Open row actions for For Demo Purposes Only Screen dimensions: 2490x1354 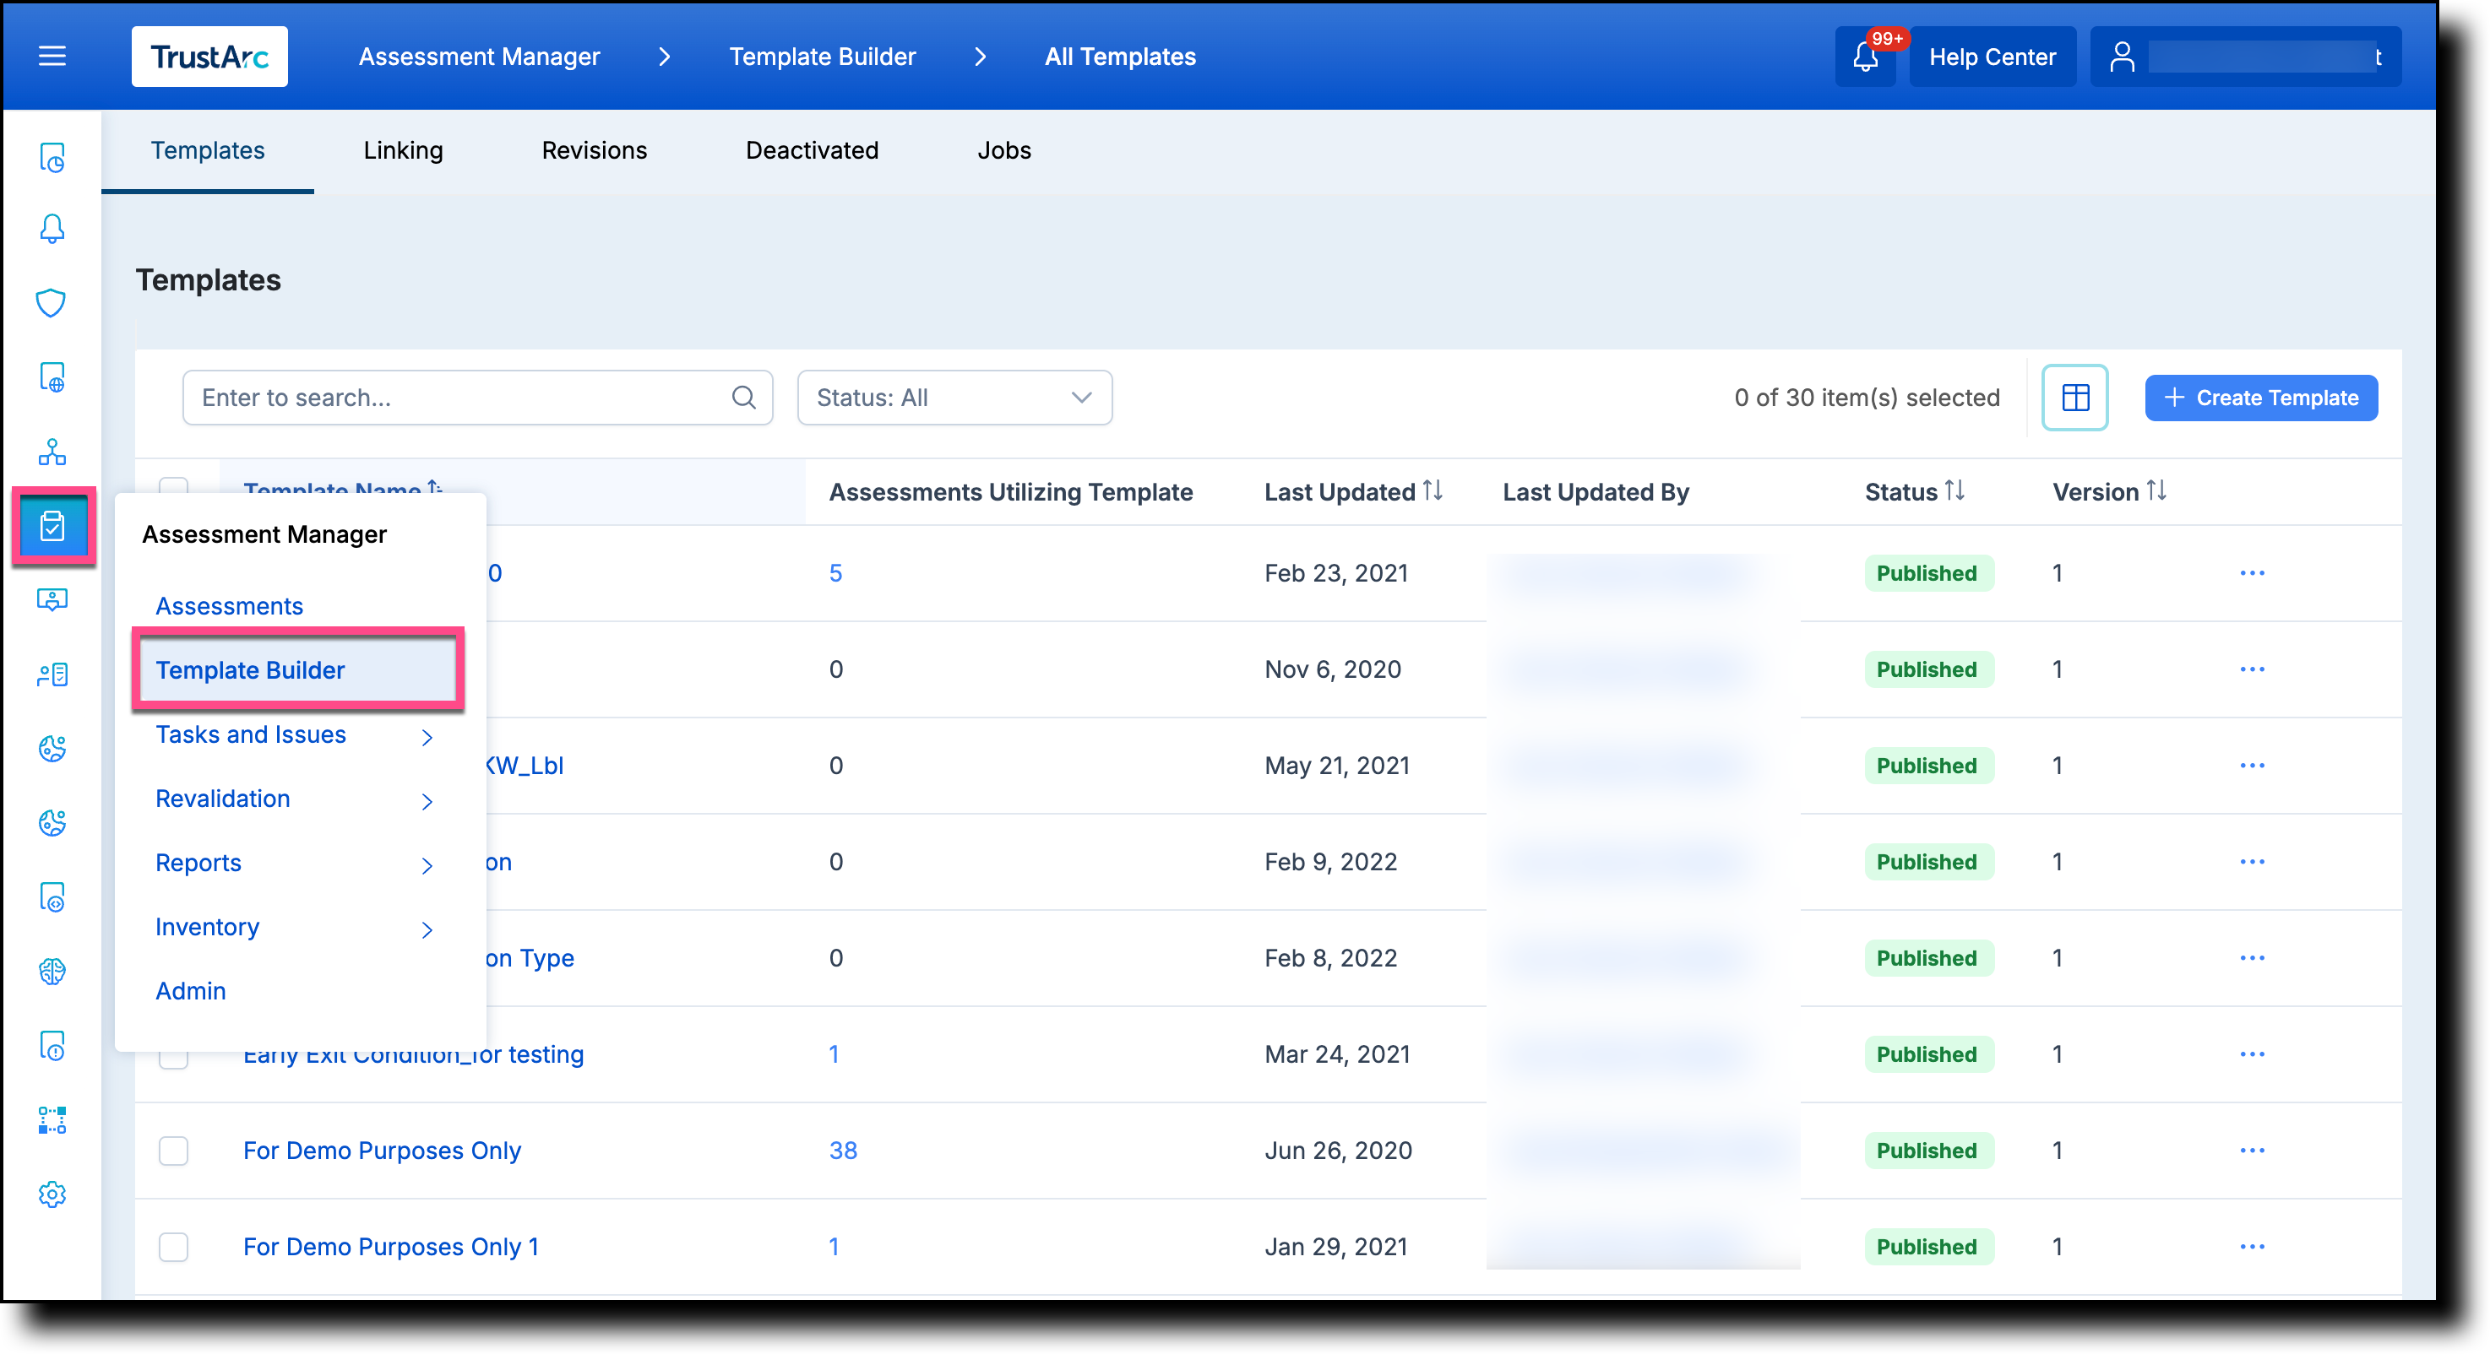click(x=2251, y=1151)
